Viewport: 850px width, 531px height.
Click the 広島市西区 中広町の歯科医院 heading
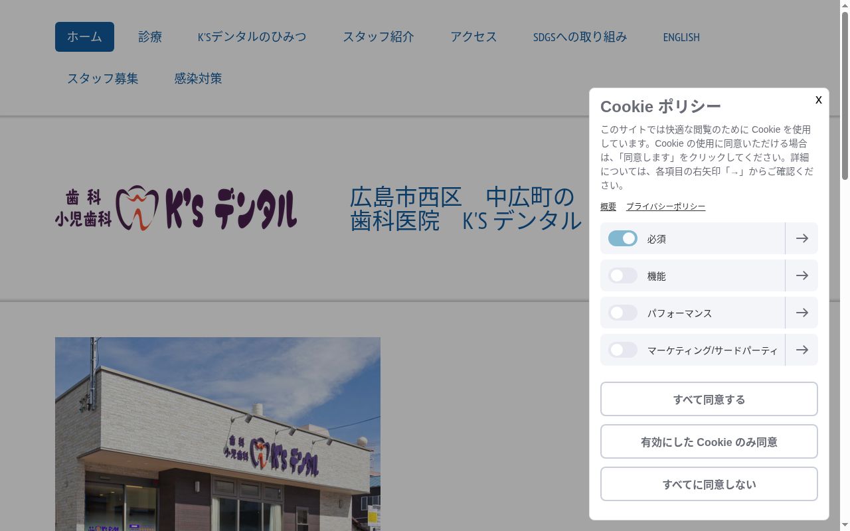tap(466, 208)
